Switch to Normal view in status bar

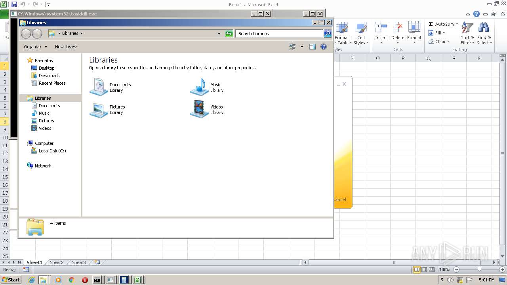[417, 270]
